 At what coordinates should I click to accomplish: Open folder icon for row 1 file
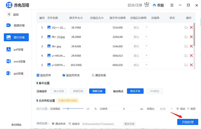pos(186,27)
